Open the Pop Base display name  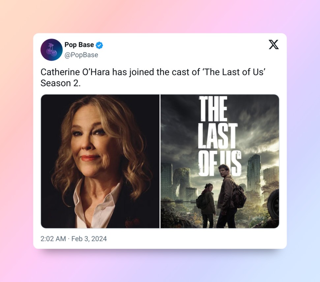[x=79, y=45]
